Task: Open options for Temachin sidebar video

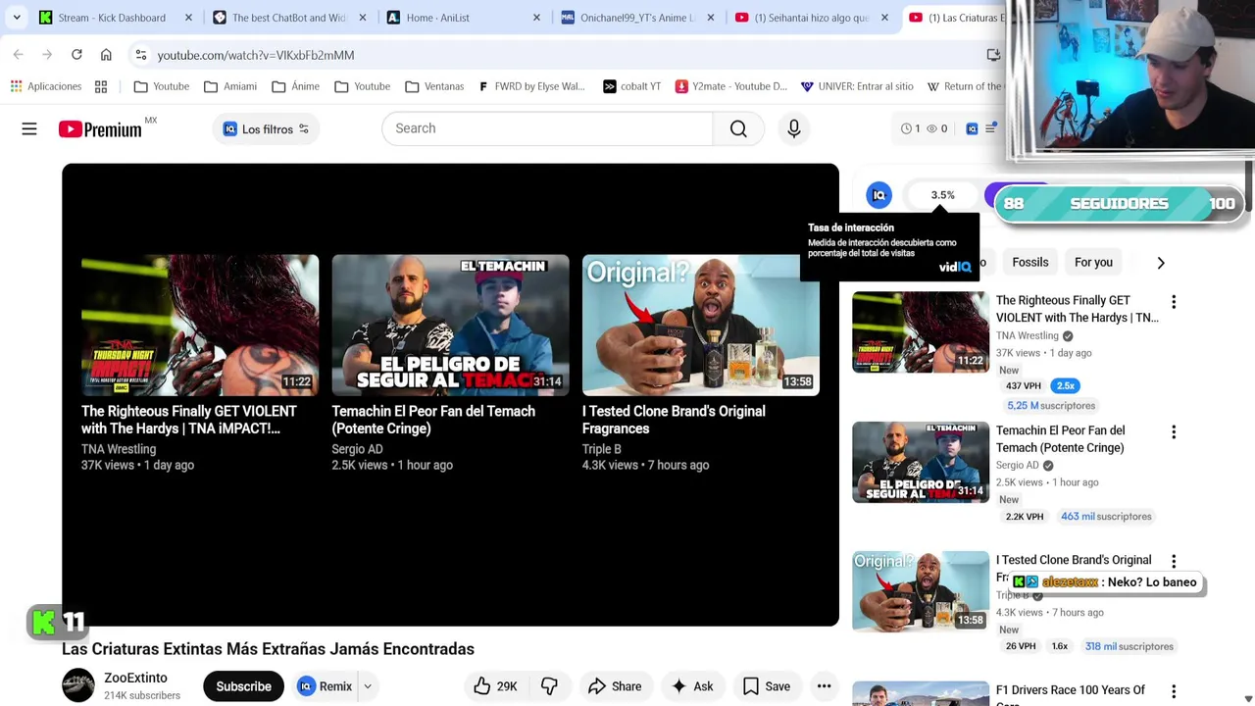Action: (1174, 432)
